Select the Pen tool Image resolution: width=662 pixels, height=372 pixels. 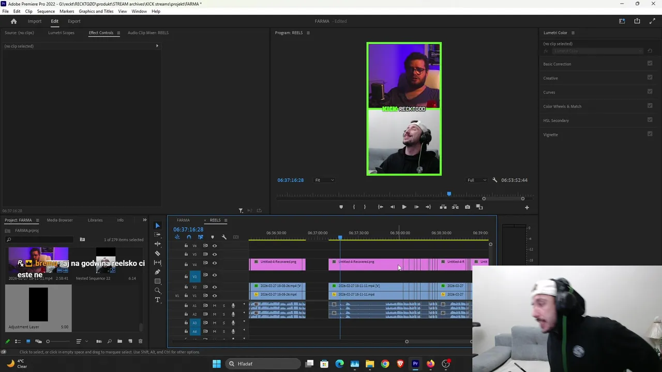coord(158,272)
